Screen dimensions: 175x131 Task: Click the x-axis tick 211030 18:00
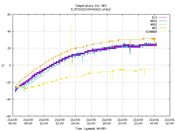[x=107, y=122]
